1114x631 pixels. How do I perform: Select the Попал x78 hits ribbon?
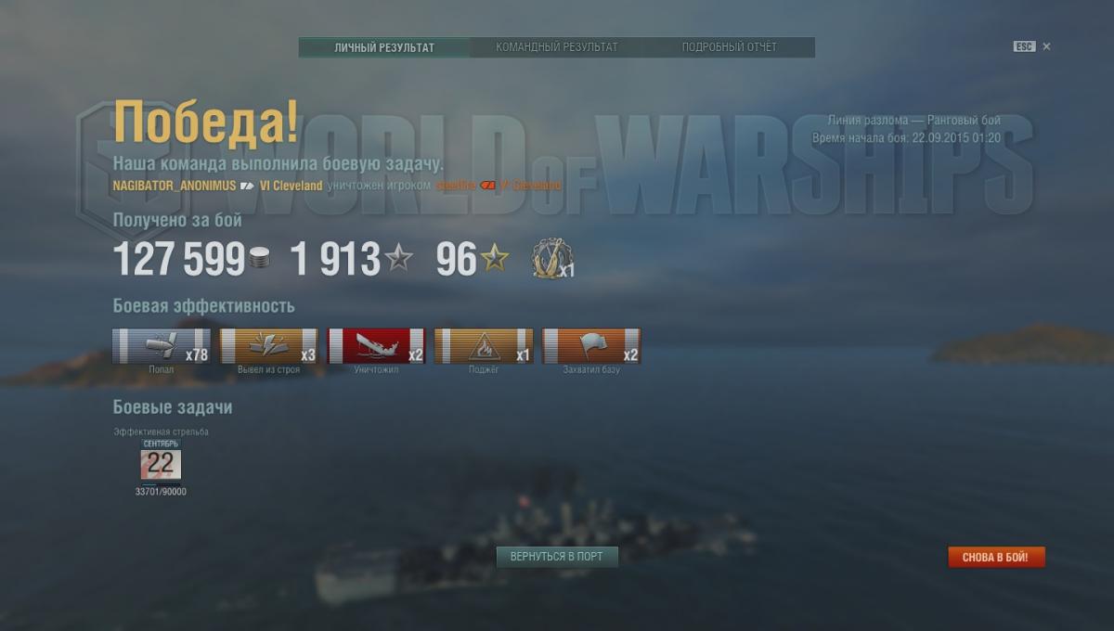[x=162, y=346]
